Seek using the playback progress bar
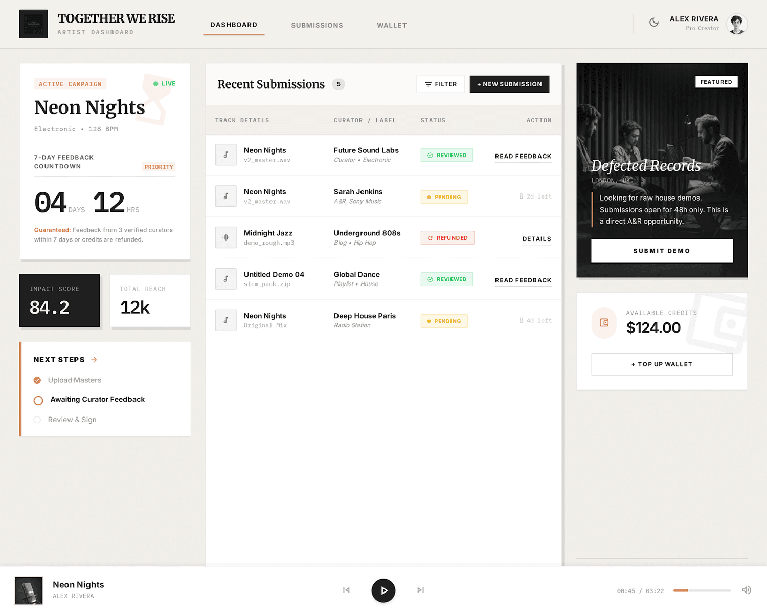This screenshot has width=767, height=614. pyautogui.click(x=702, y=590)
